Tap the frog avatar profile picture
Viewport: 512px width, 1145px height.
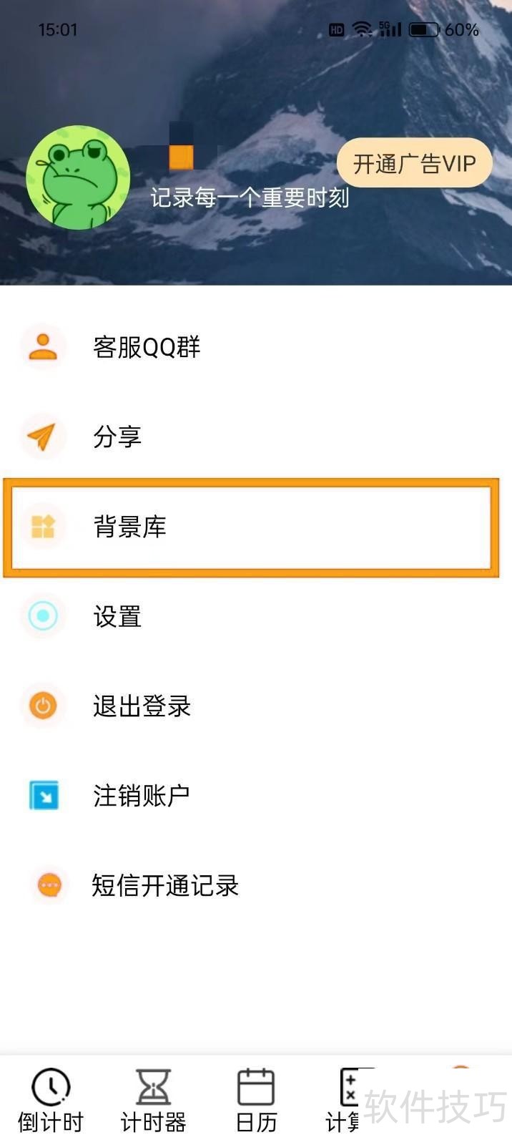click(x=78, y=177)
